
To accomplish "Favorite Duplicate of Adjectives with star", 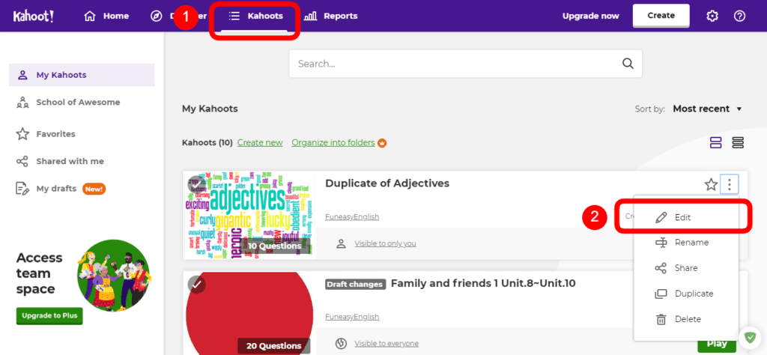I will click(711, 185).
